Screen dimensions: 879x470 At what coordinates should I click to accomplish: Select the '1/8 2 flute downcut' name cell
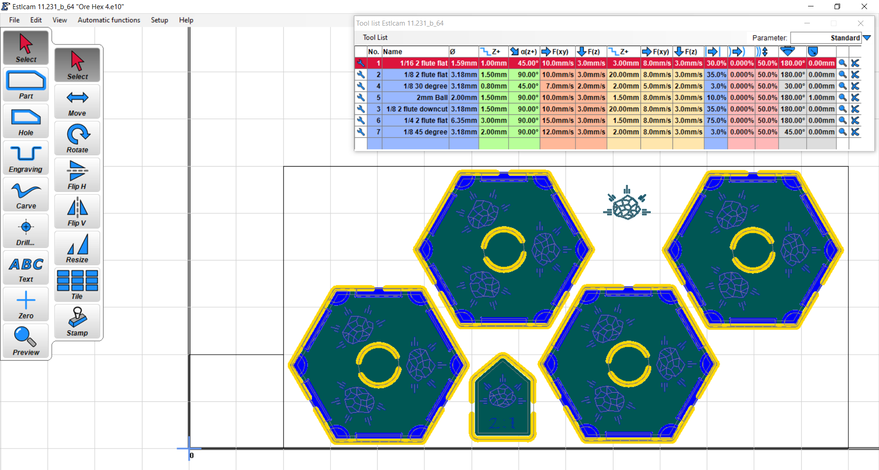(415, 109)
